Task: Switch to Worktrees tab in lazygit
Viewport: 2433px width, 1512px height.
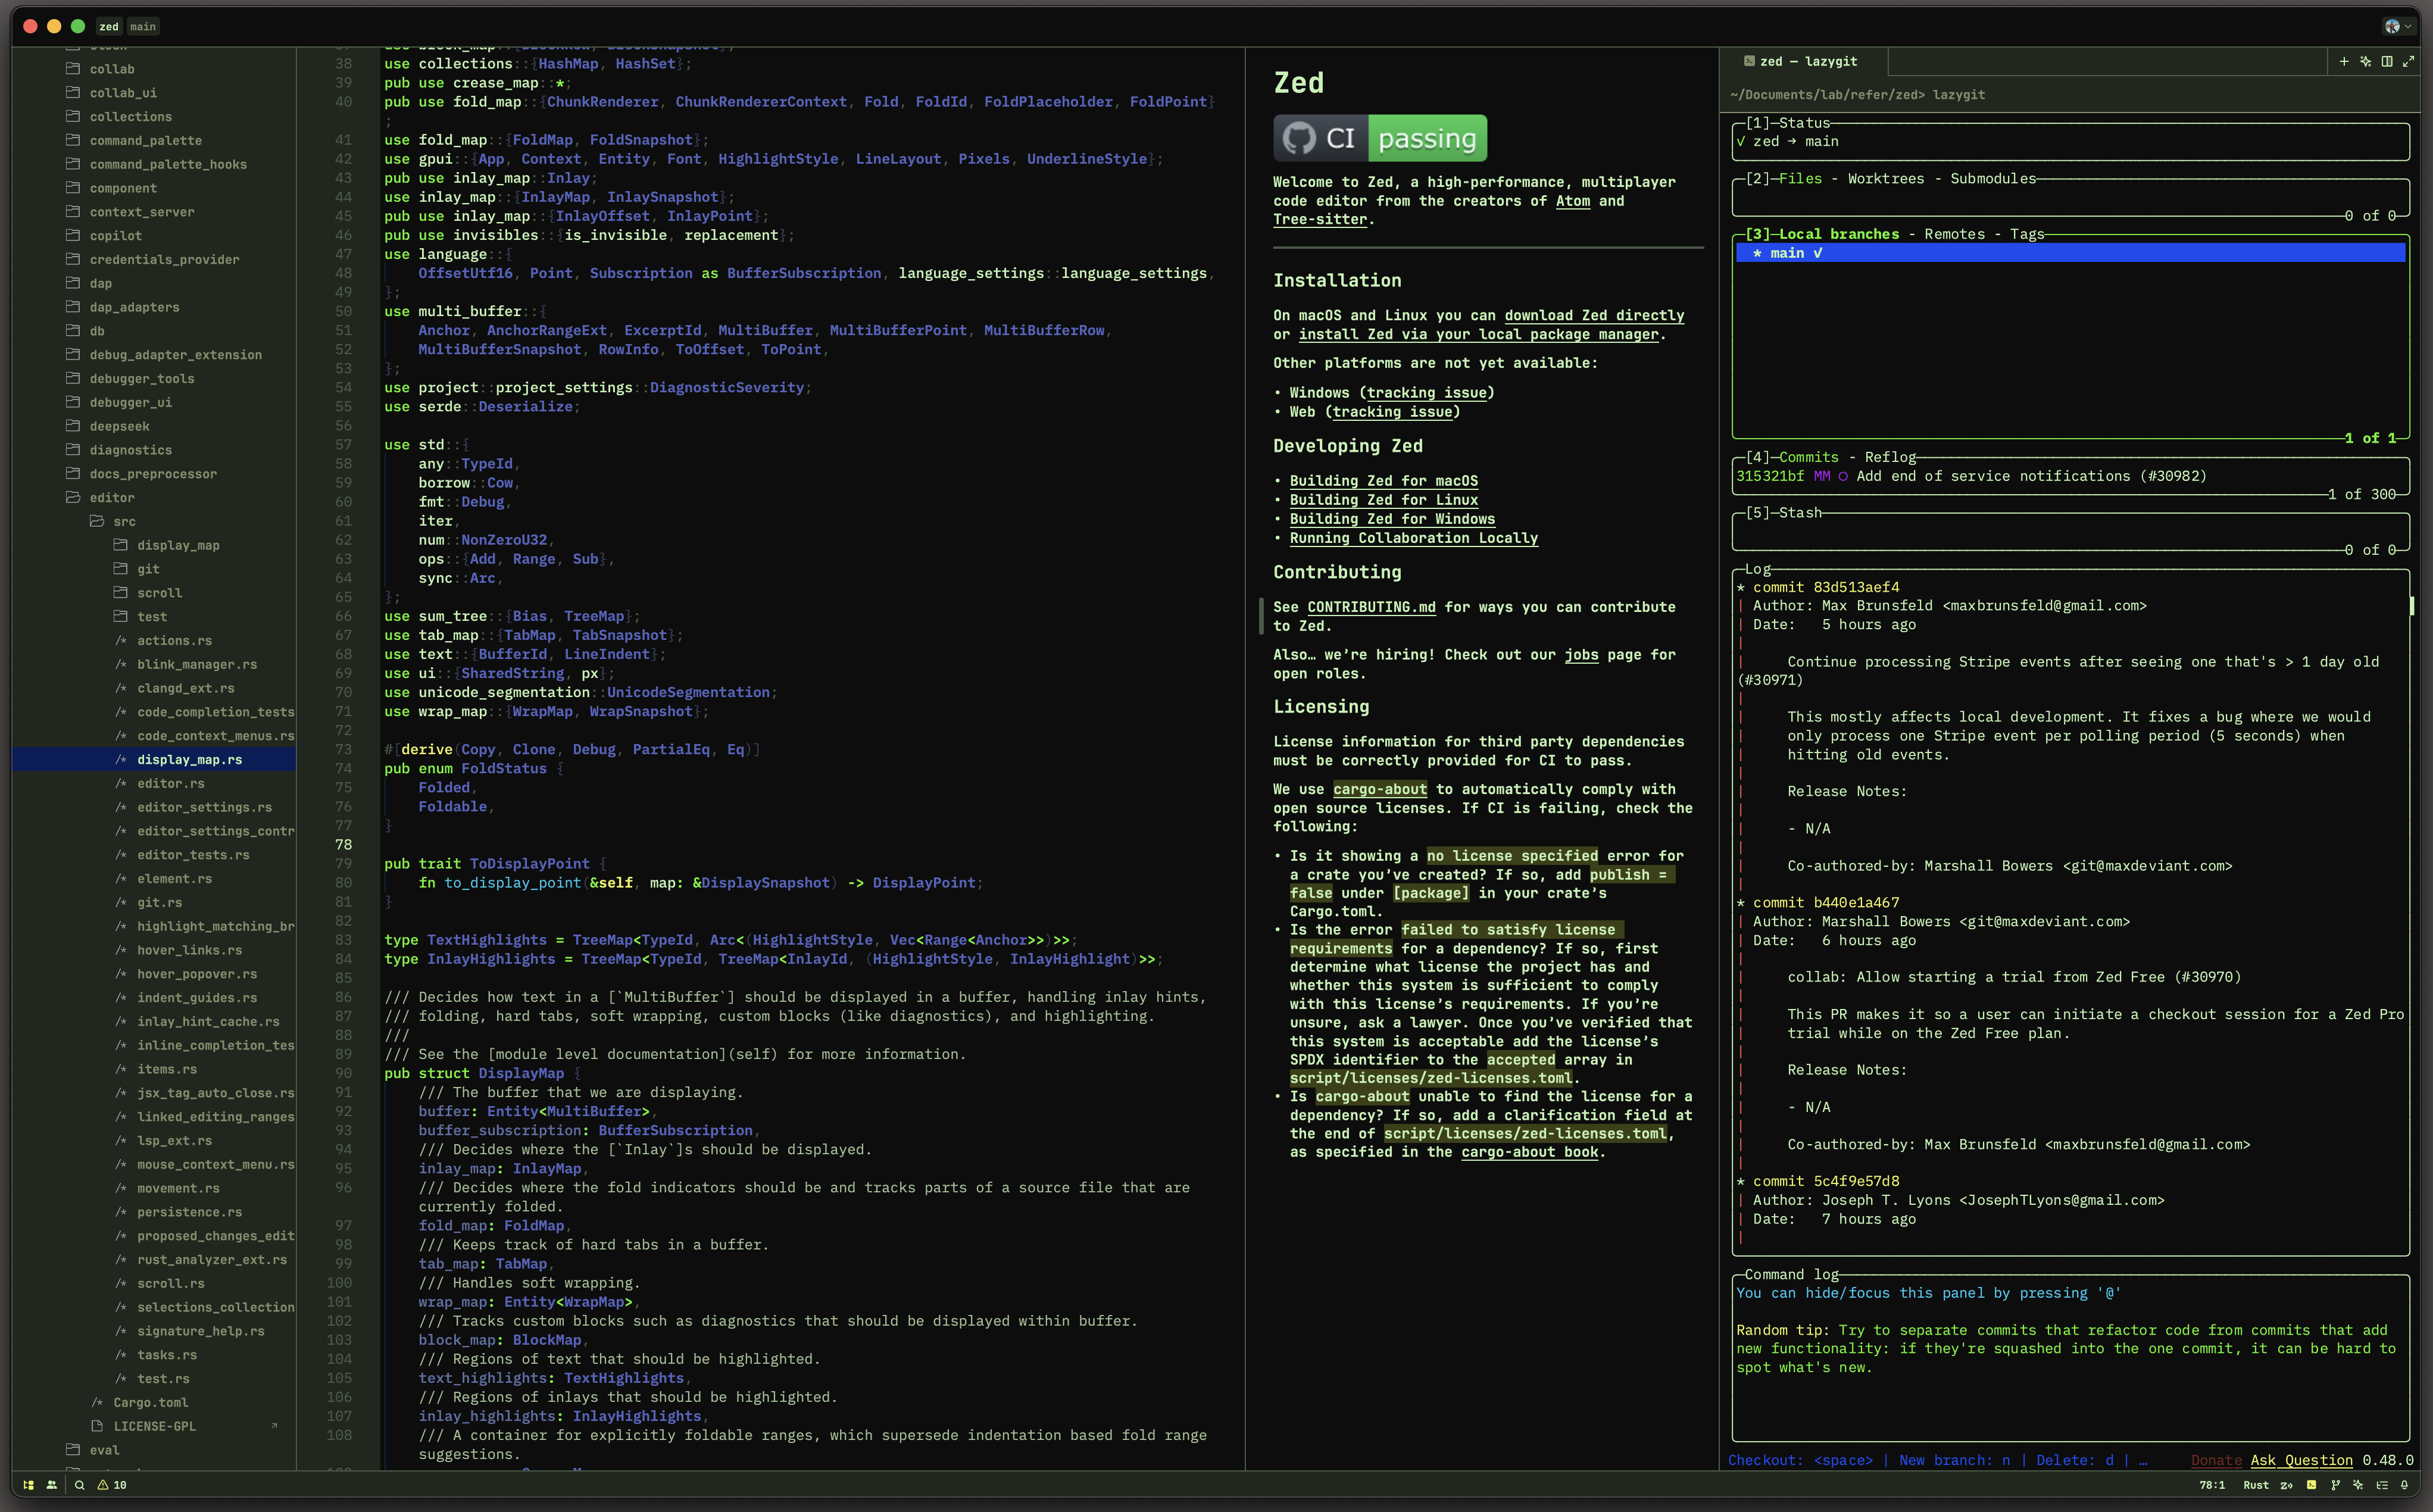Action: (1885, 178)
